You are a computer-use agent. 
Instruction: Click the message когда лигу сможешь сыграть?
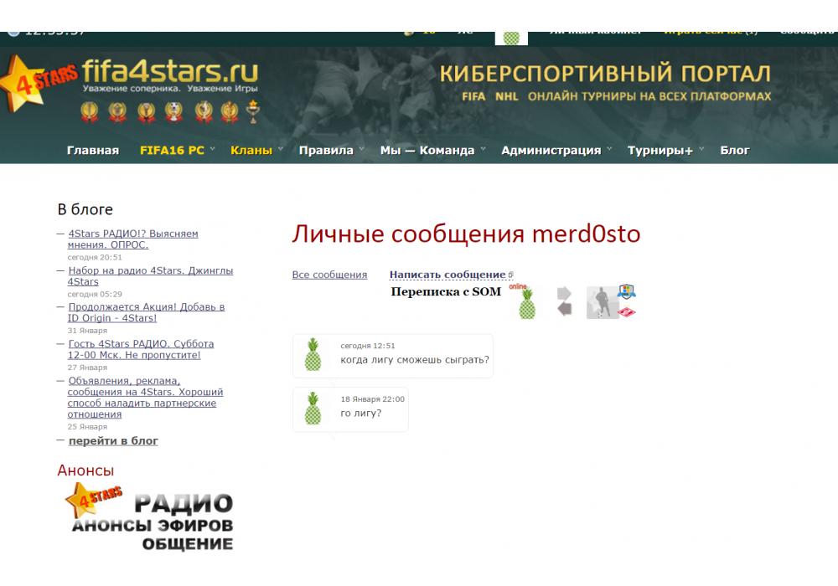click(x=415, y=360)
